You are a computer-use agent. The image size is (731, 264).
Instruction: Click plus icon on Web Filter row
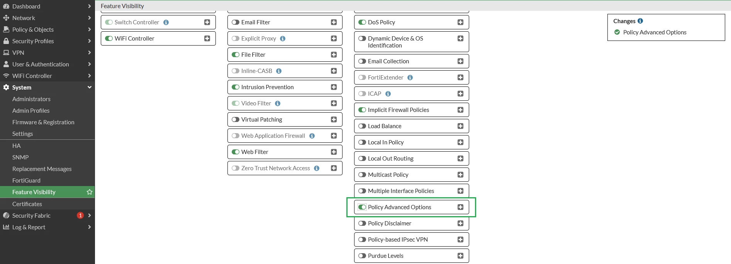(334, 152)
